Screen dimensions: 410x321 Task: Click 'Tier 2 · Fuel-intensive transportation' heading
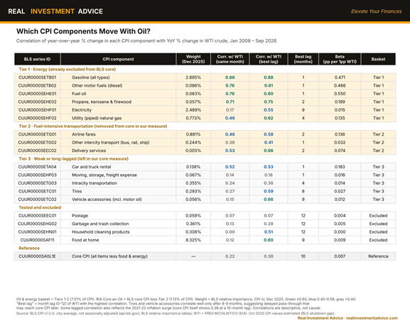click(93, 126)
